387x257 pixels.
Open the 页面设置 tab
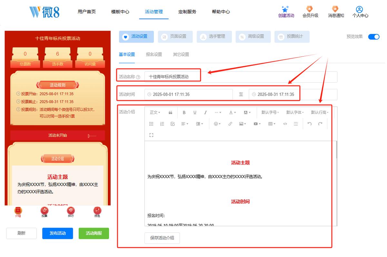(175, 37)
